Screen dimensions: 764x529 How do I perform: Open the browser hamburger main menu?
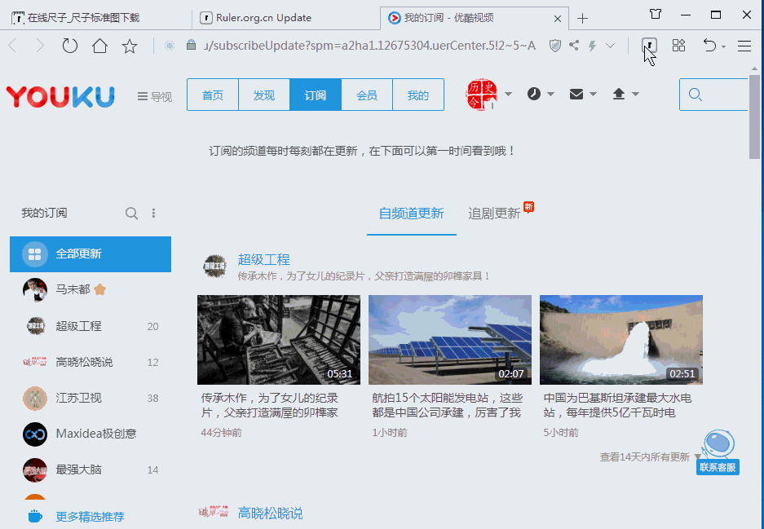(x=744, y=46)
